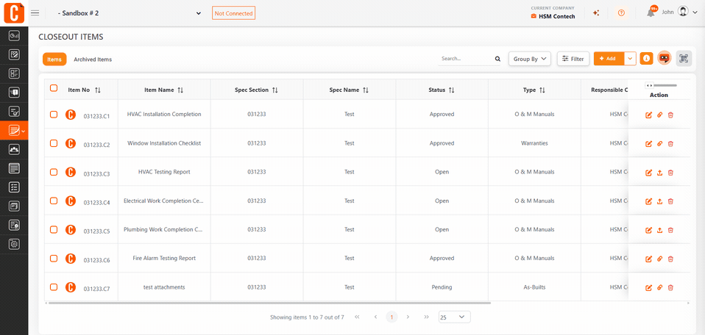Click the Not Connected status button
This screenshot has width=705, height=335.
233,13
